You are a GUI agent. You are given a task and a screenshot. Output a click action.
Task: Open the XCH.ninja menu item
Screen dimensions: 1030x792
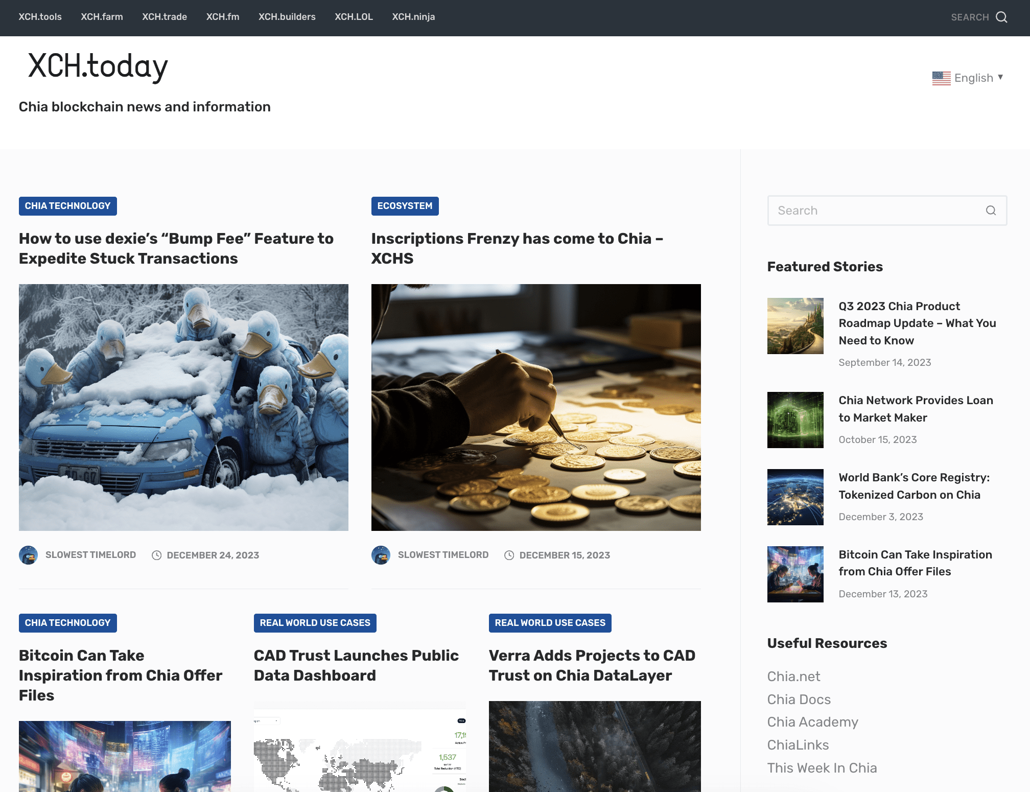click(x=413, y=17)
